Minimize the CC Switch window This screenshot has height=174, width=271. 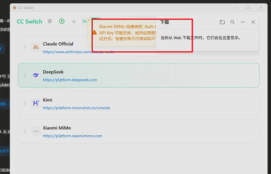pyautogui.click(x=235, y=7)
